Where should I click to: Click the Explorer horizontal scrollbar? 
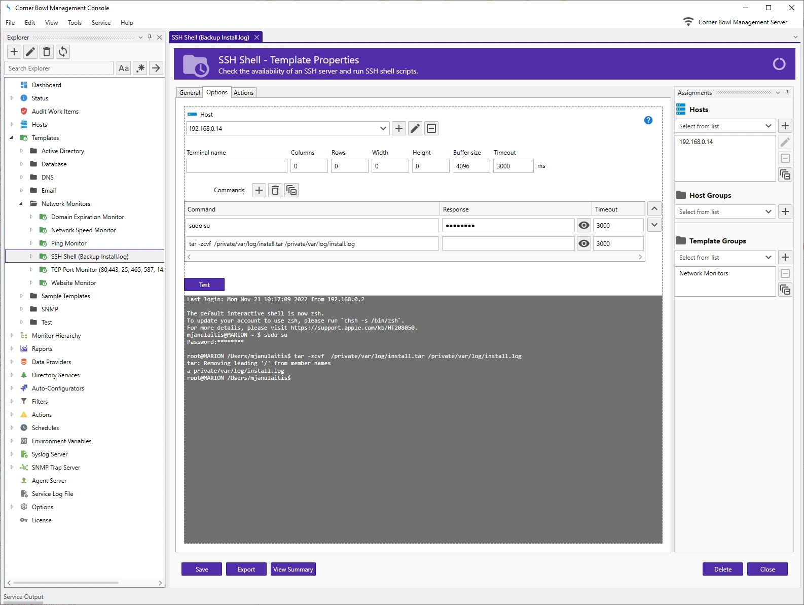coord(66,583)
